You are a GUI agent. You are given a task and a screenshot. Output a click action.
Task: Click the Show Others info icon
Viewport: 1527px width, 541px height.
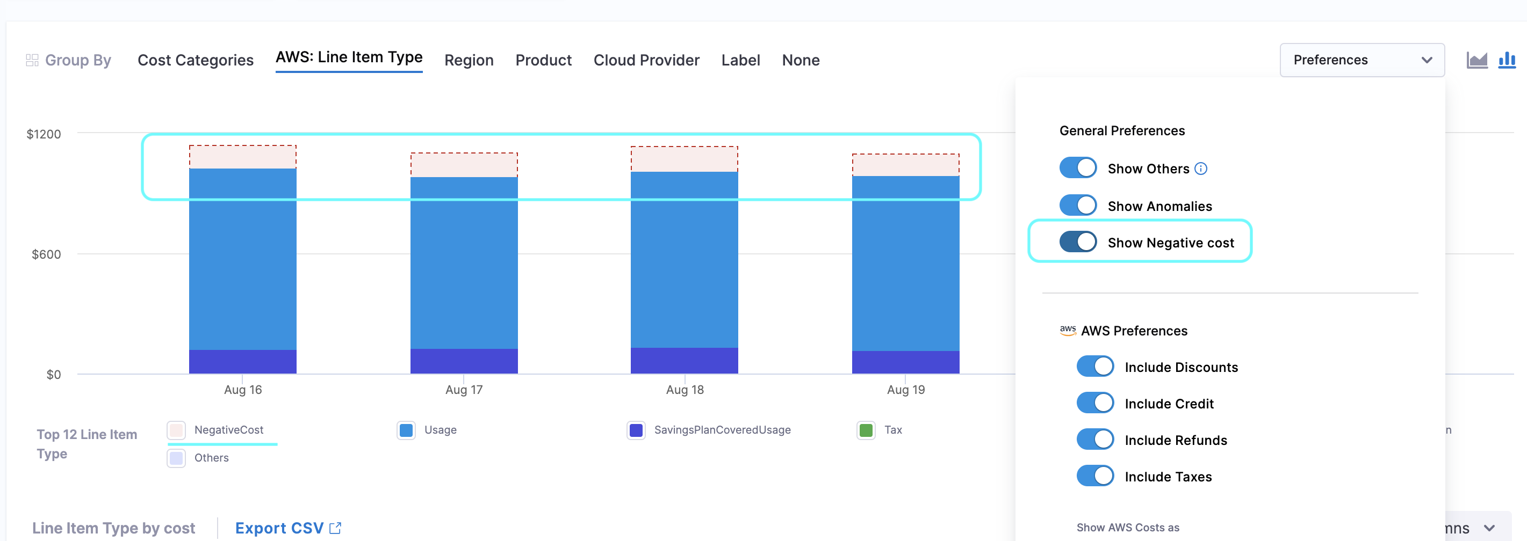(1201, 169)
